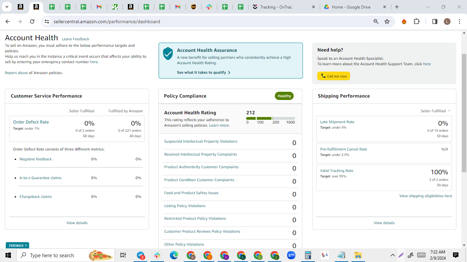Viewport: 467px width, 262px height.
Task: Switch to the UPS browser tab
Action: pos(194,7)
